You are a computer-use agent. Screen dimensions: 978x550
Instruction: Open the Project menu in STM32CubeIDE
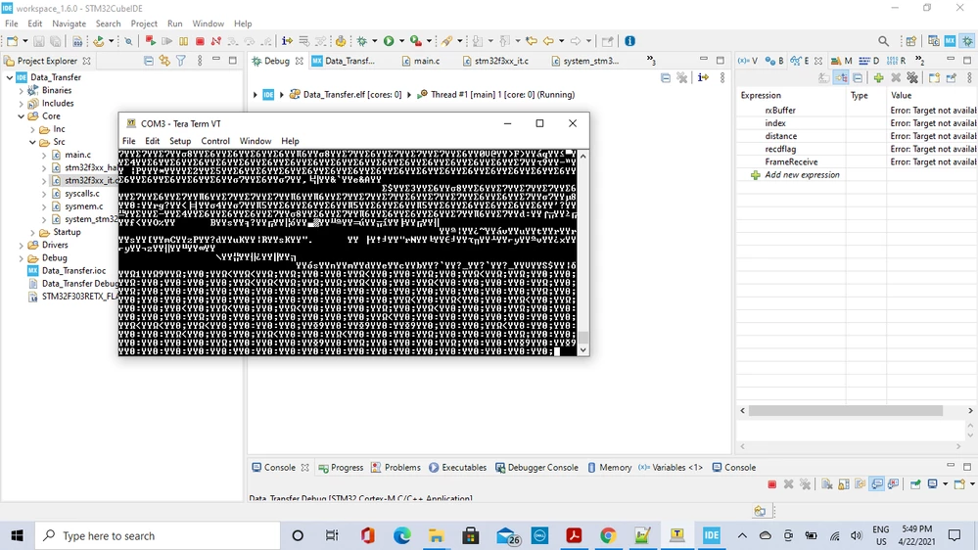pos(144,23)
